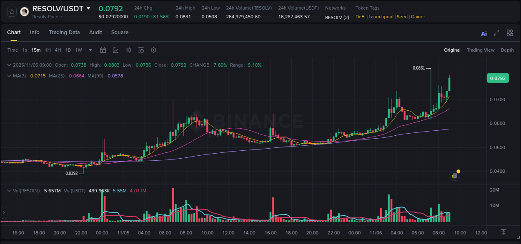
Task: Open the Audit tab
Action: point(95,32)
